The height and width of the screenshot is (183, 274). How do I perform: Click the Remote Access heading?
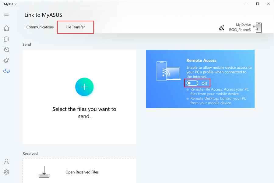coord(202,60)
